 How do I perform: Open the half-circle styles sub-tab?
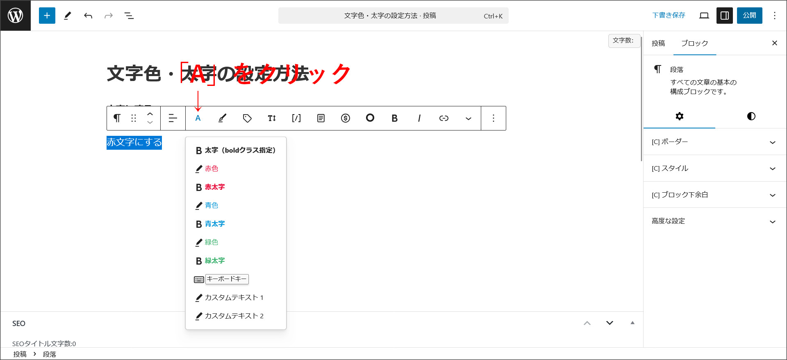coord(751,116)
